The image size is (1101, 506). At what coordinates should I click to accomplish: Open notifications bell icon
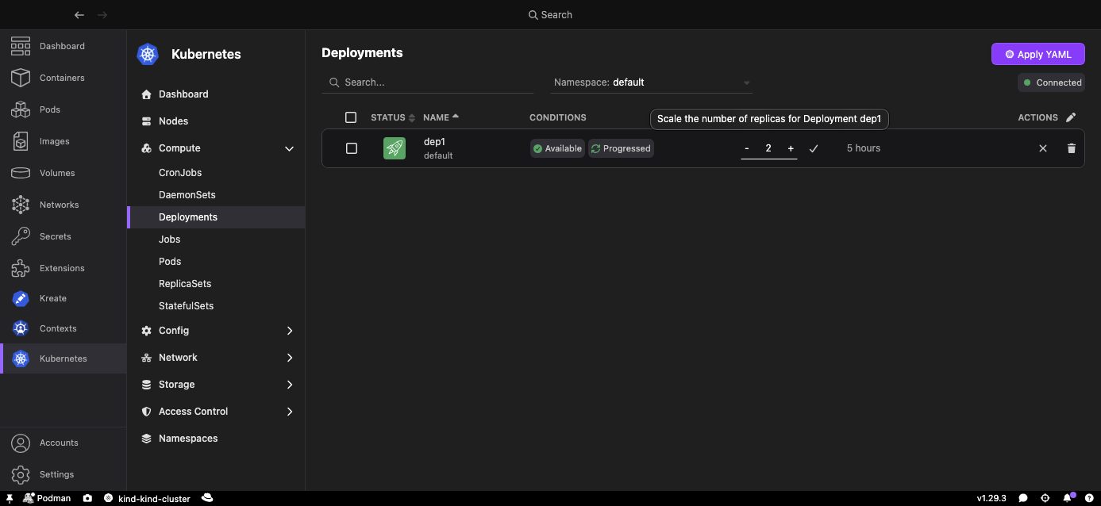coord(1068,498)
